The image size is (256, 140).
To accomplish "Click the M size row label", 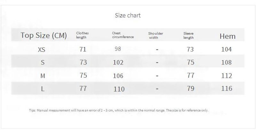I will click(x=42, y=76).
